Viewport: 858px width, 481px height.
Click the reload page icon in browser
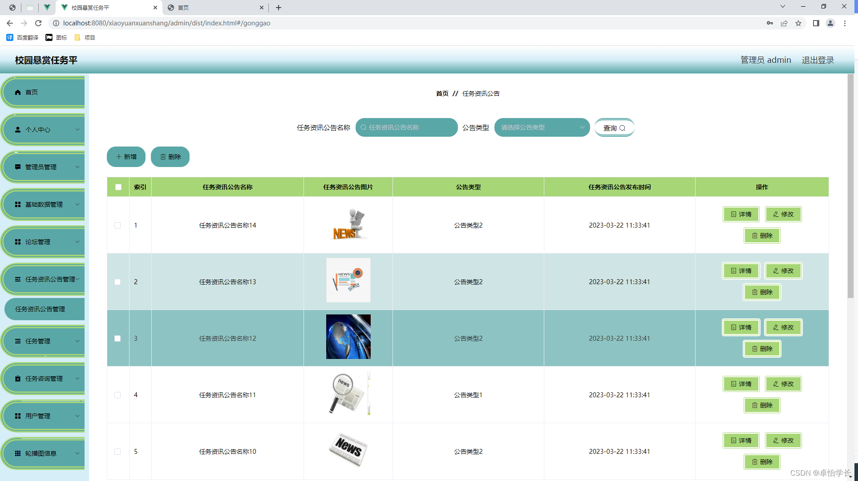pos(38,23)
